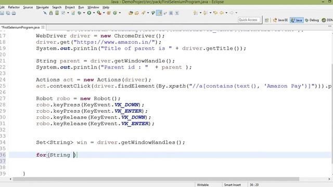Open the Window menu
This screenshot has width=333, height=187.
pyautogui.click(x=93, y=7)
